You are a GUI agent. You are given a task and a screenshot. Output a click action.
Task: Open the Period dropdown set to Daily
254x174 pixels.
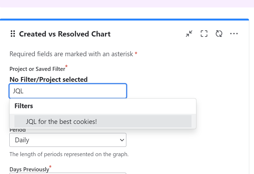[x=68, y=140]
